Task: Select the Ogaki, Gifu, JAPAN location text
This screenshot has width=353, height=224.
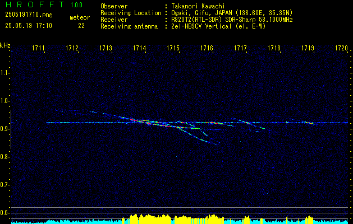Action: tap(232, 13)
